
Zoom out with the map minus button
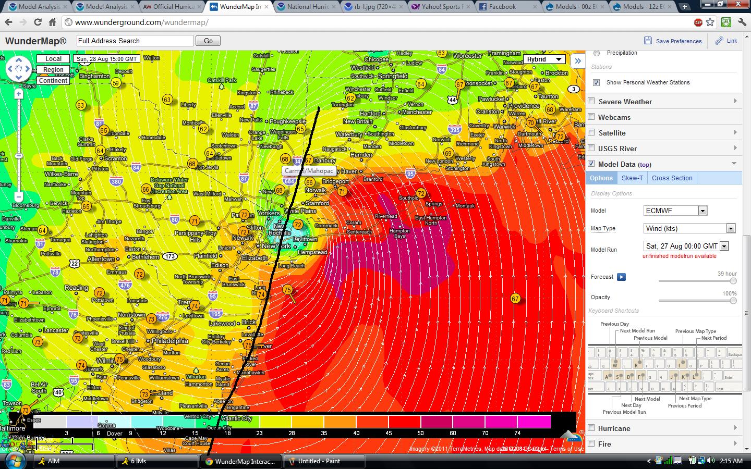pyautogui.click(x=19, y=197)
